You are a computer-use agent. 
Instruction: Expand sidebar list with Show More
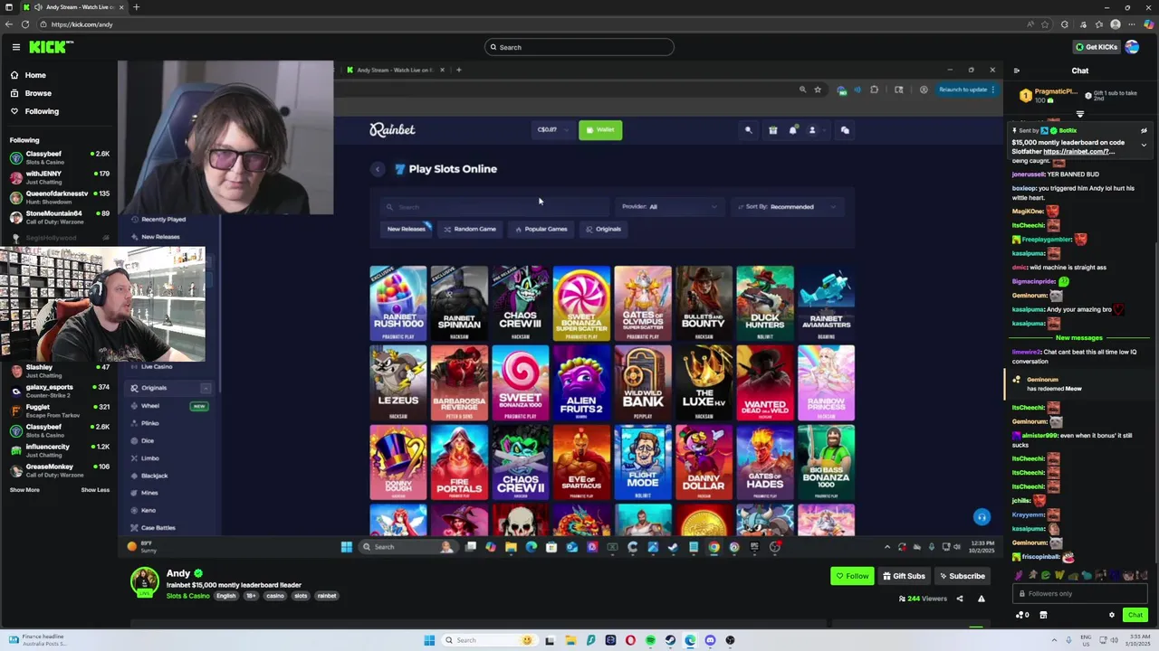click(x=24, y=490)
